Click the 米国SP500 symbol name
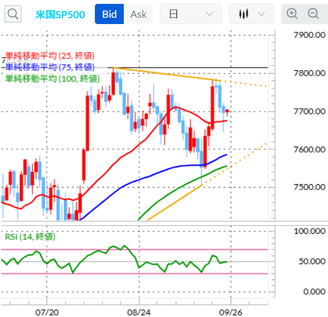328x317 pixels. (x=60, y=14)
